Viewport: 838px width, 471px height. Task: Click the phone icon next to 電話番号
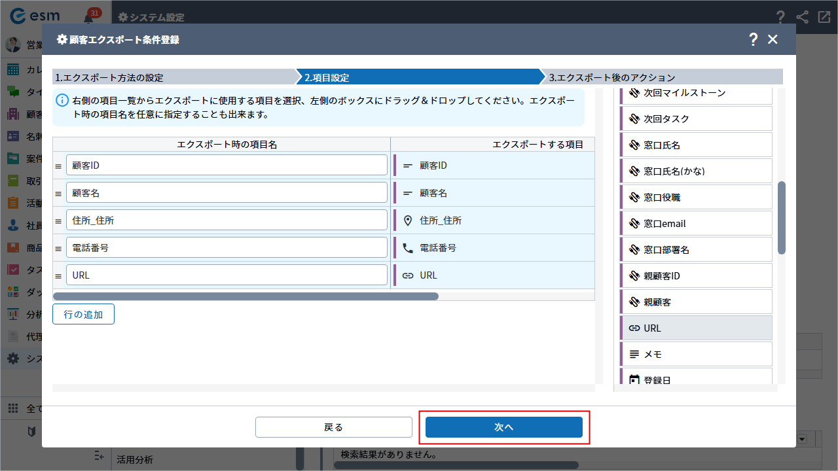(408, 248)
